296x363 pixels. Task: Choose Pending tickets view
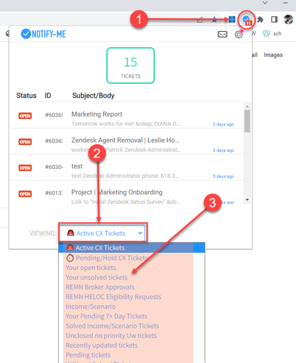coord(132,355)
